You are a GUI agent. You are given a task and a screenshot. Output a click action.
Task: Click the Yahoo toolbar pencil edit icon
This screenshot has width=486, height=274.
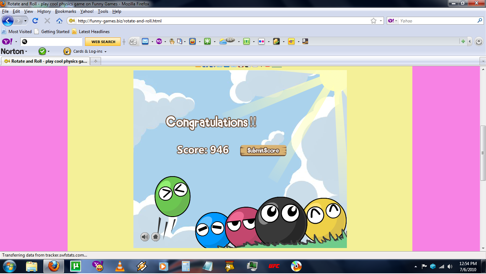tap(133, 42)
